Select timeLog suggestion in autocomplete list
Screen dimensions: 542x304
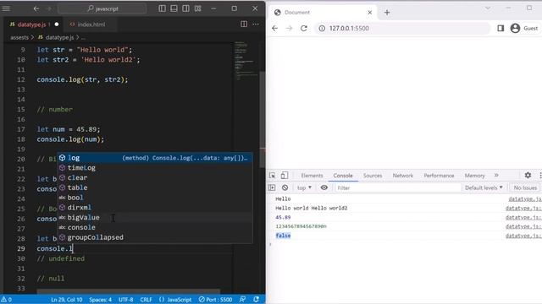coord(155,168)
